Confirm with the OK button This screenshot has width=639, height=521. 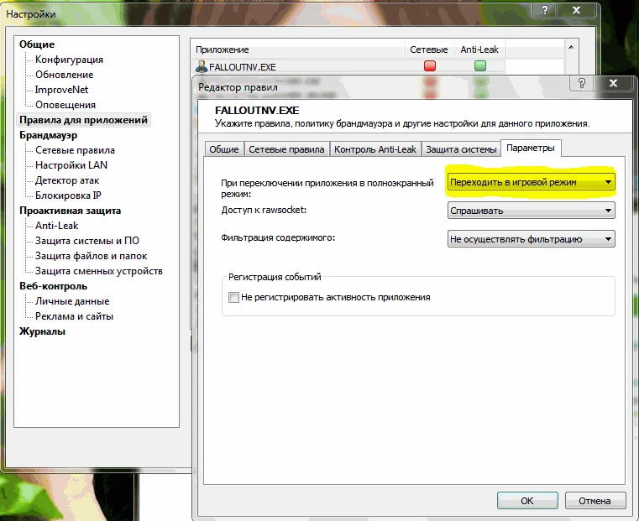[527, 501]
